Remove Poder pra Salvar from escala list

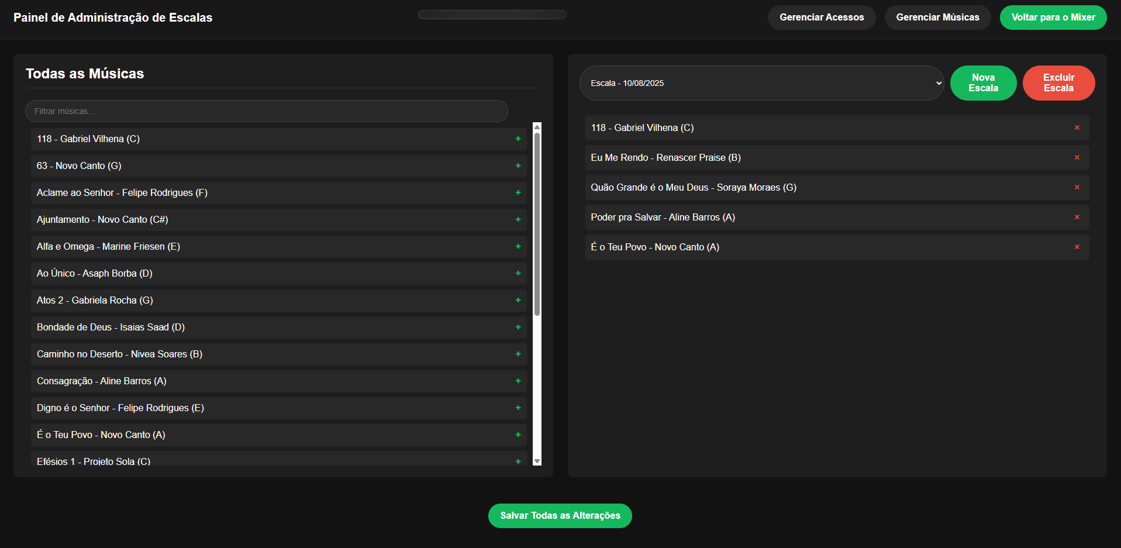1077,218
